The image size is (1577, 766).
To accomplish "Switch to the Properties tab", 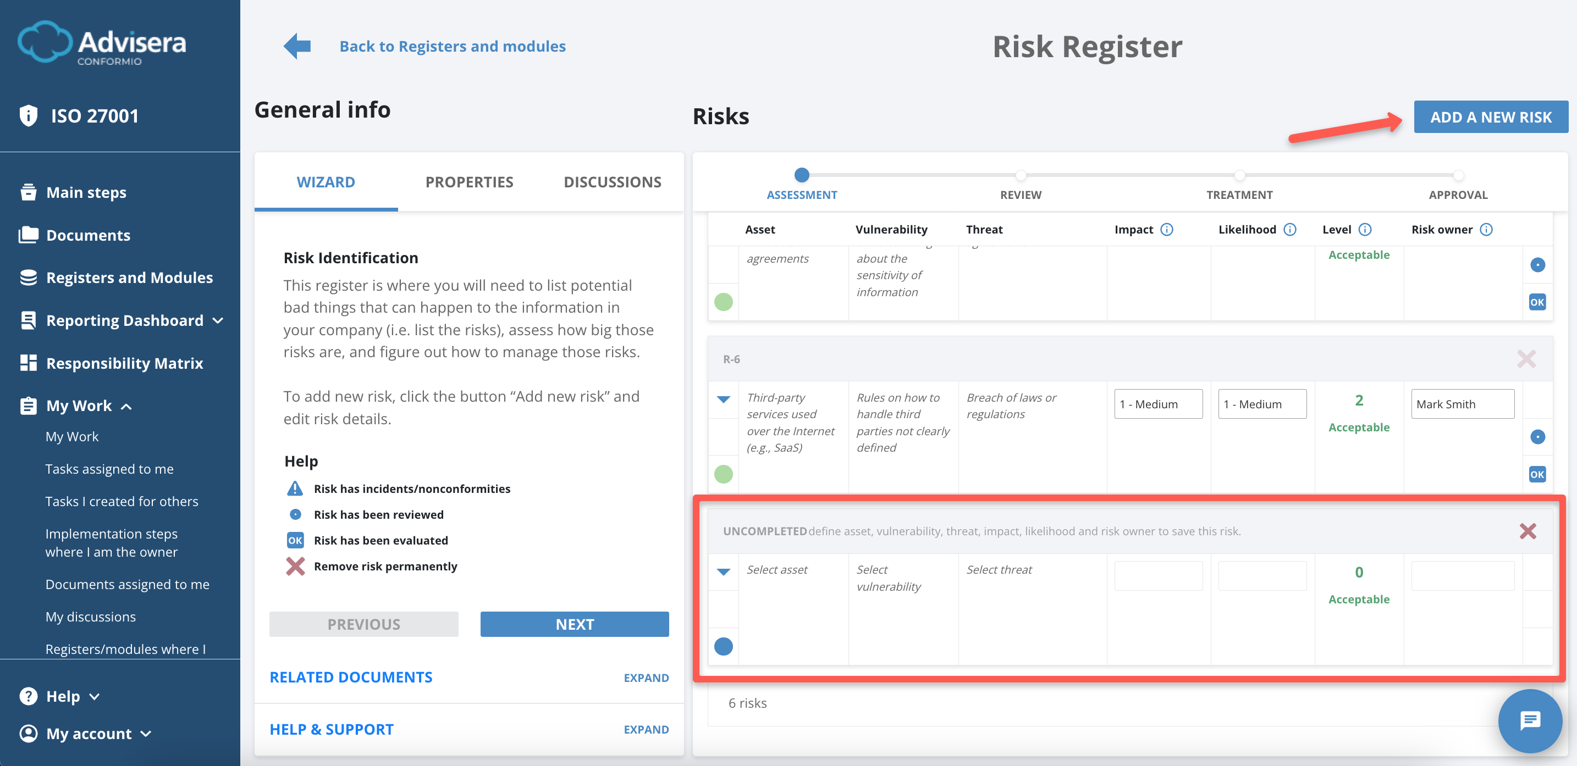I will click(469, 181).
